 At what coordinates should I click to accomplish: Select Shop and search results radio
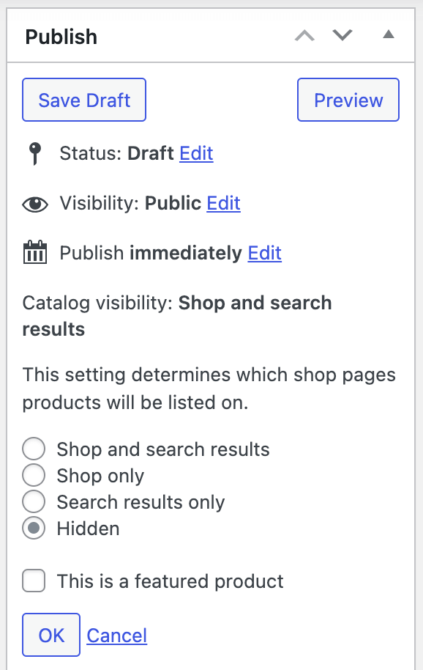click(x=34, y=449)
